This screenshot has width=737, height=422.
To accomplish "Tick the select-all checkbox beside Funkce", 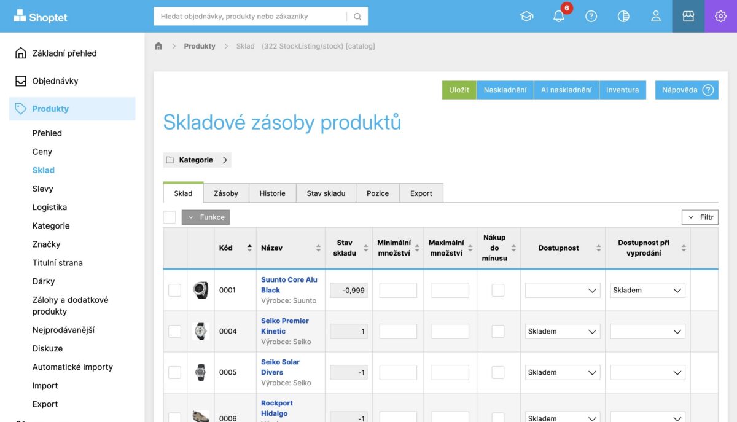I will coord(170,217).
